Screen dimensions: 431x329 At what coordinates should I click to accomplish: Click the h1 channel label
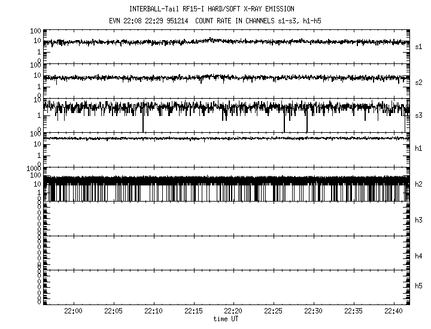coord(418,148)
